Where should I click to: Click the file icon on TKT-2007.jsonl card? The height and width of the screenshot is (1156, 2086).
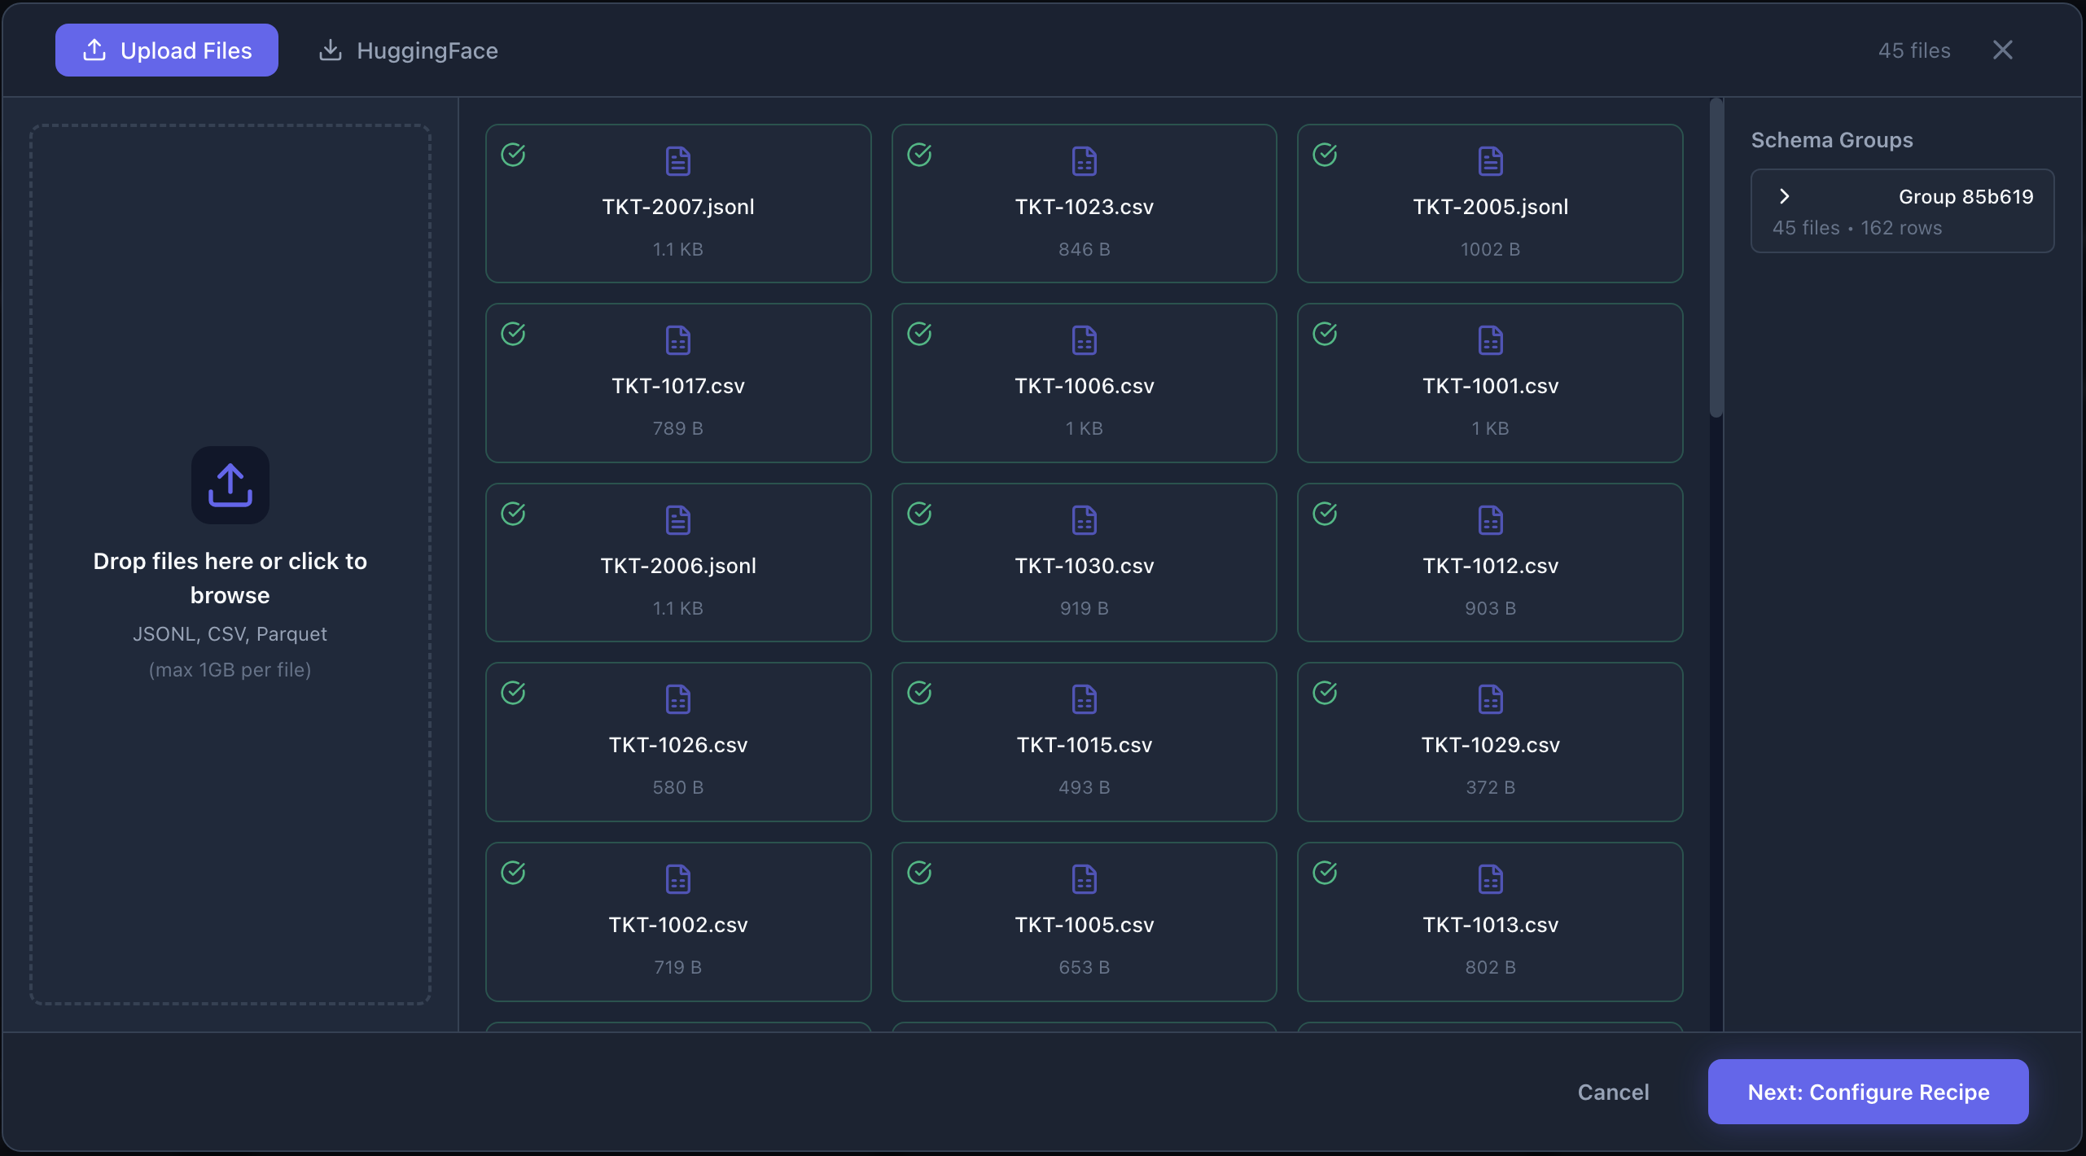677,160
